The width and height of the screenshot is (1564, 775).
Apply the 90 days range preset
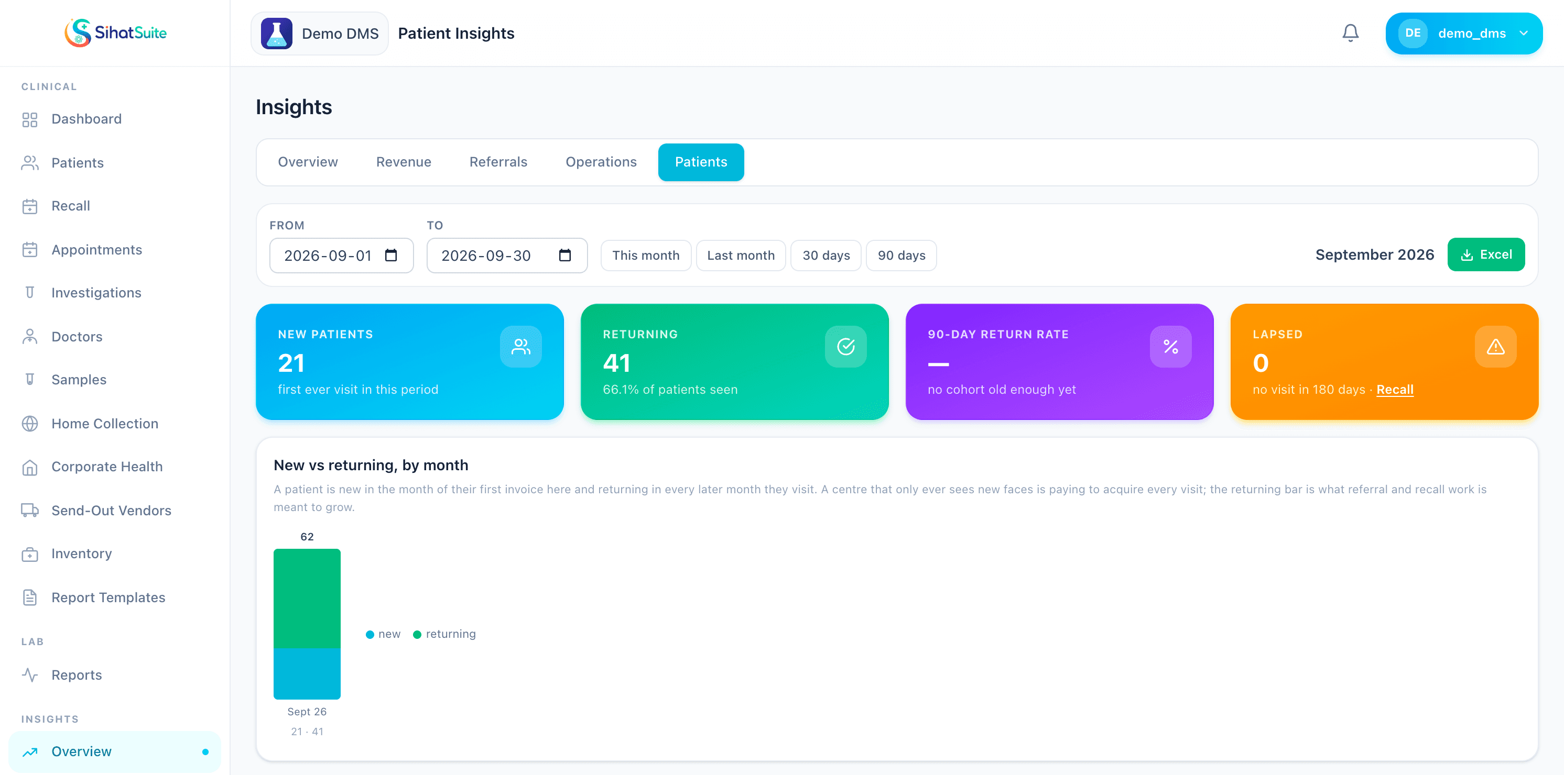click(x=901, y=256)
